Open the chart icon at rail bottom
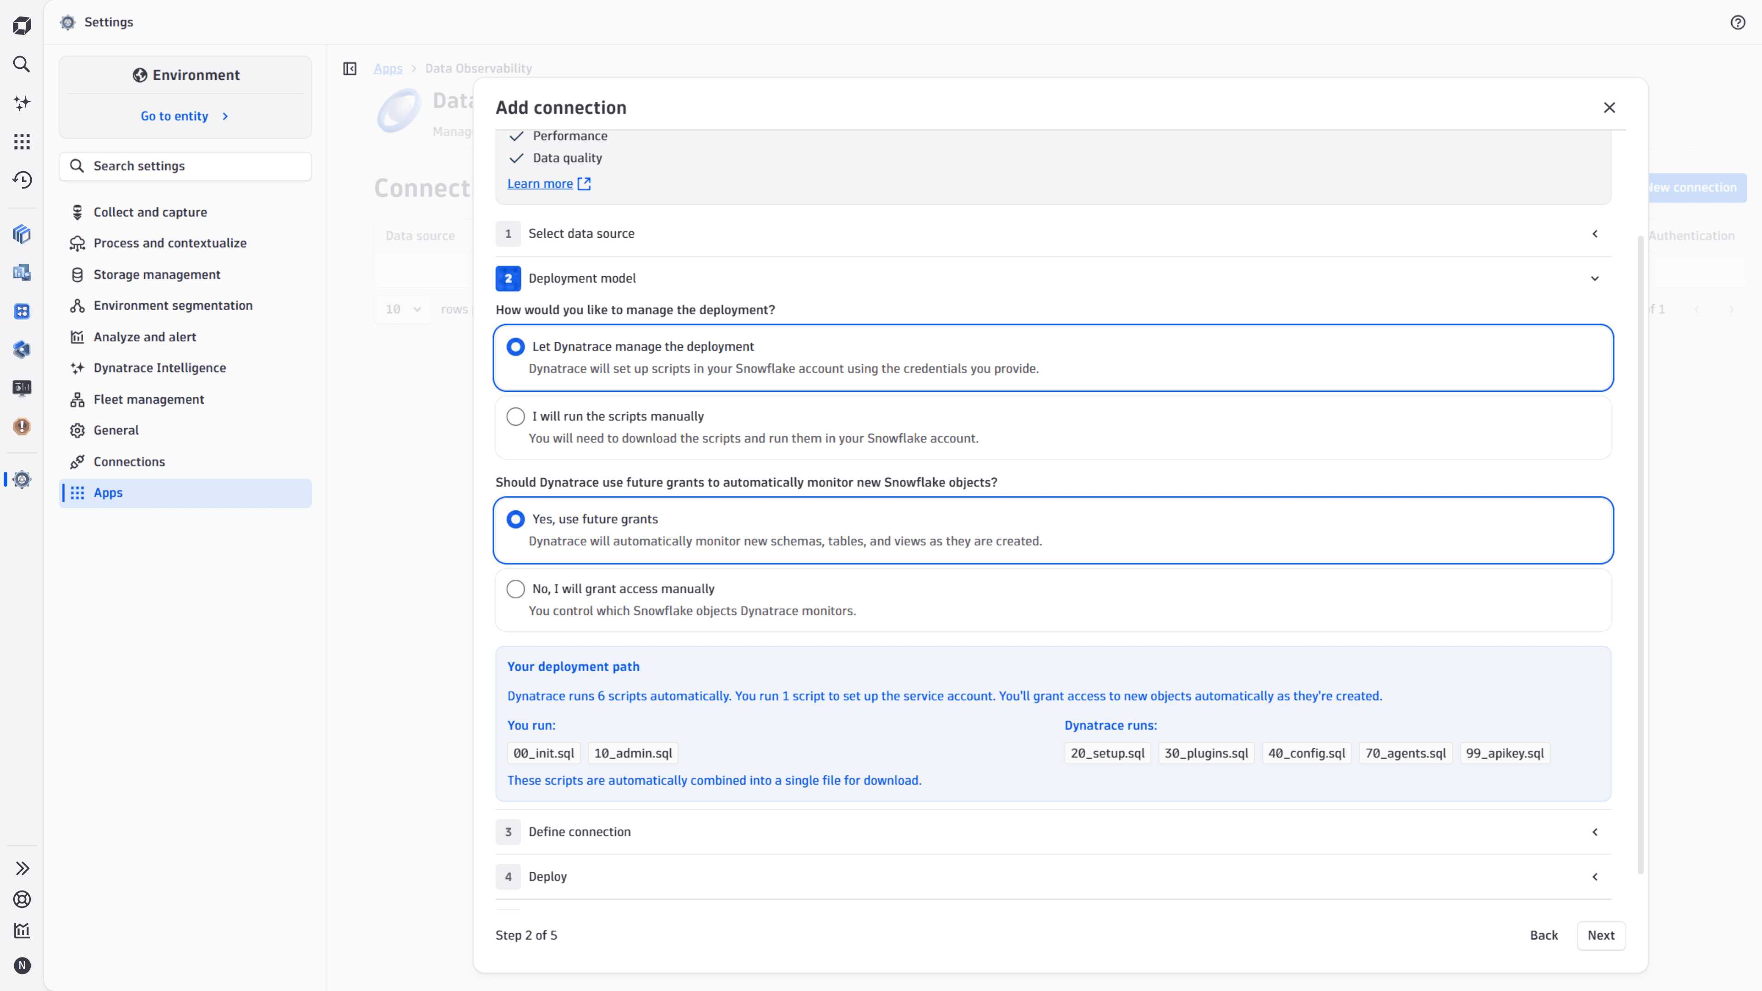Image resolution: width=1762 pixels, height=991 pixels. click(x=22, y=930)
